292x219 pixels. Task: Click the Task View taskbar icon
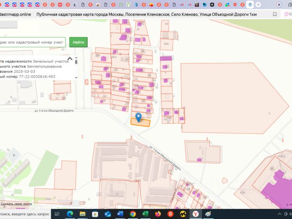point(58,214)
